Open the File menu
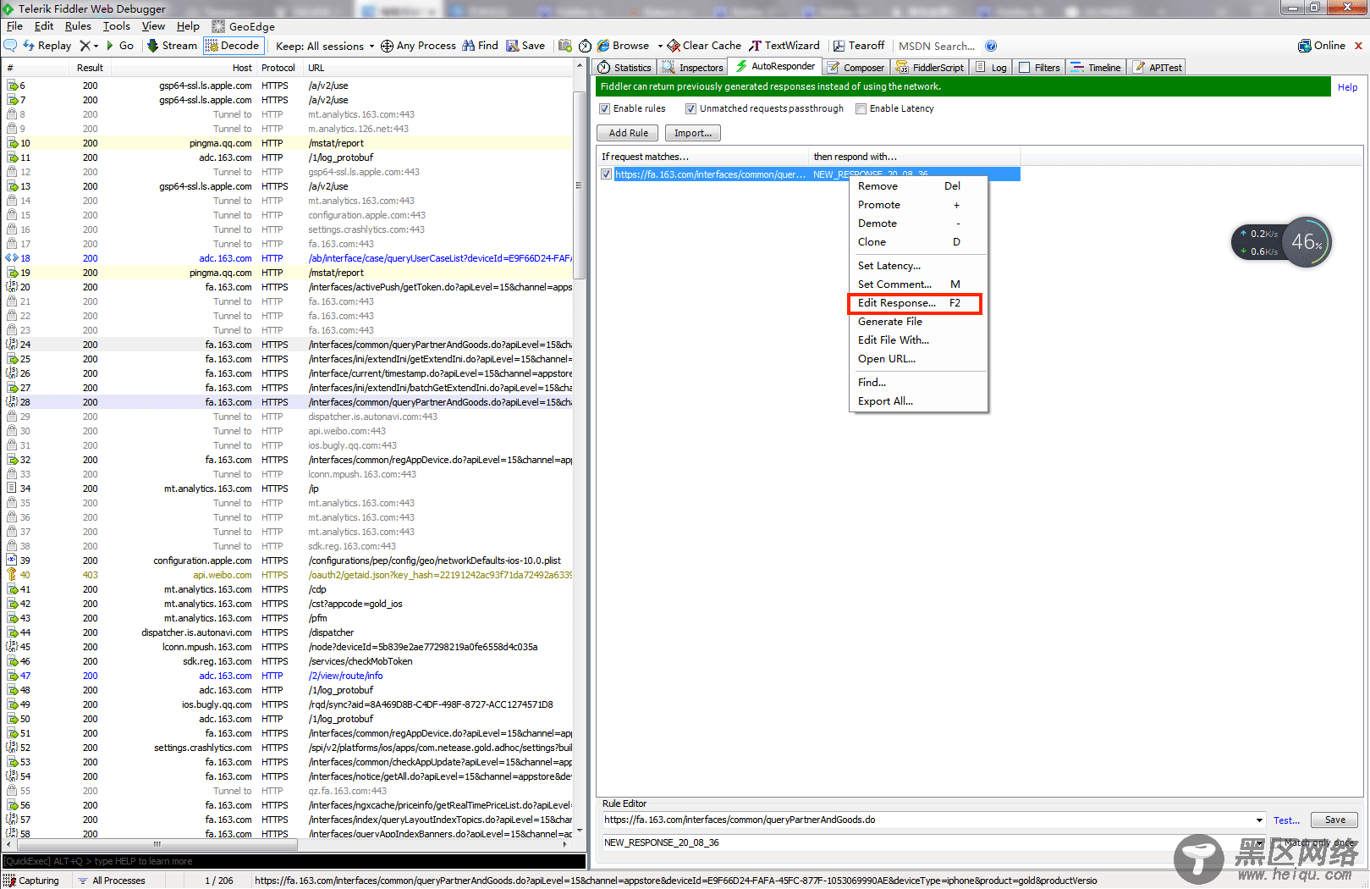1370x889 pixels. tap(14, 26)
